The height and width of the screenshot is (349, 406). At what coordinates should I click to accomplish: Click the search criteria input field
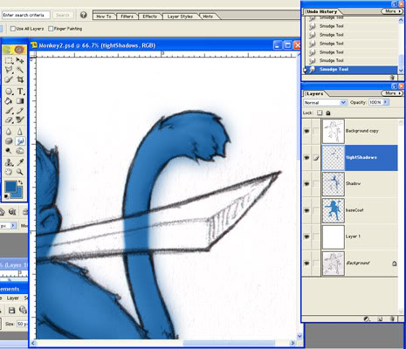(x=26, y=15)
